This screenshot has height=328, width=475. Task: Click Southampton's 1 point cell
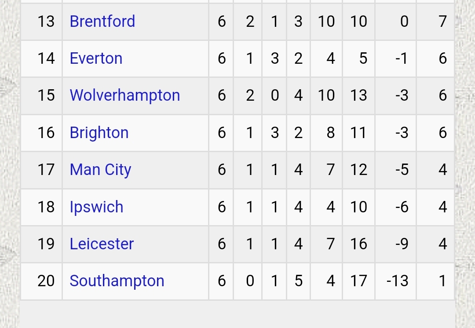click(435, 281)
